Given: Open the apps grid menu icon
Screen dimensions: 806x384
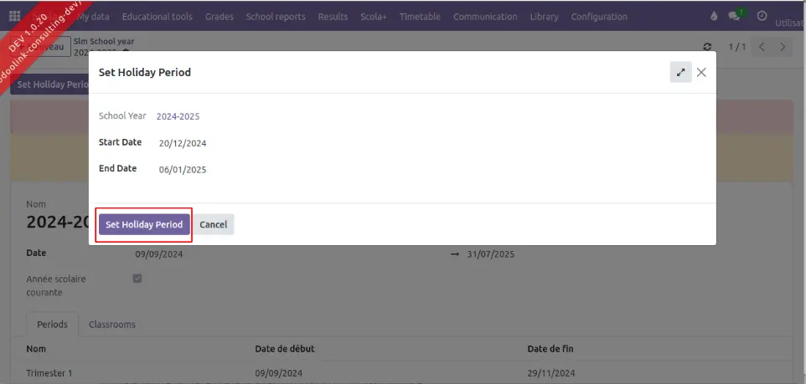Looking at the screenshot, I should [x=14, y=16].
